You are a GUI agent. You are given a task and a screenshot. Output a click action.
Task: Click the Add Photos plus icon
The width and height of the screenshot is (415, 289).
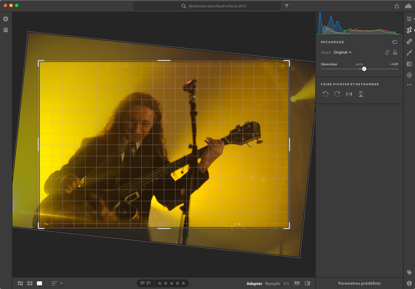[x=6, y=19]
